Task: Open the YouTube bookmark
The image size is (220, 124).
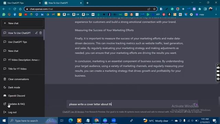Action: click(26, 14)
